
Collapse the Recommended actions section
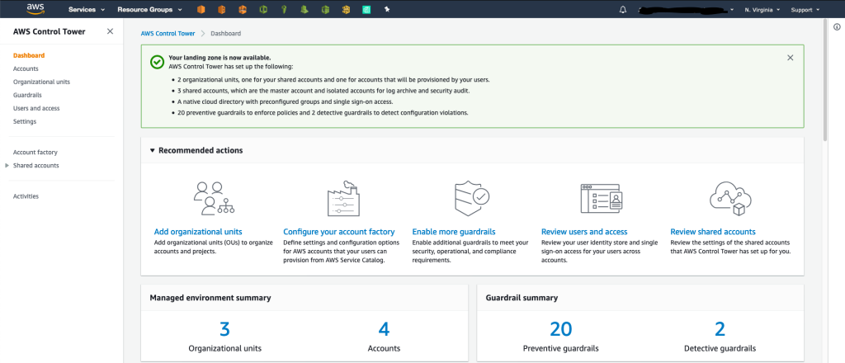click(153, 151)
